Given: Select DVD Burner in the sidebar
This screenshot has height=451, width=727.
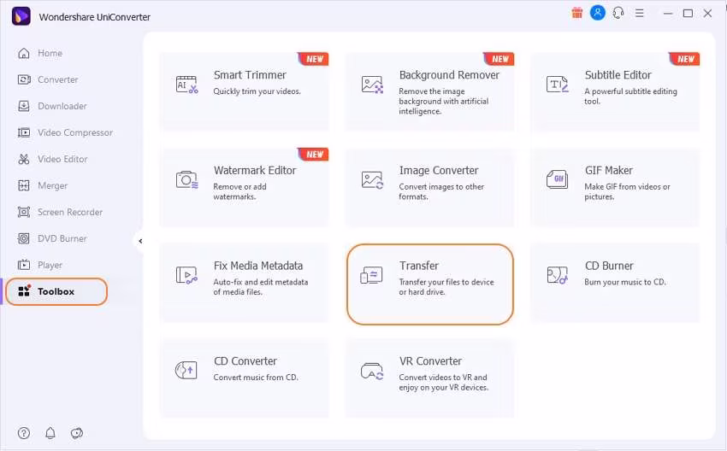Looking at the screenshot, I should coord(62,238).
